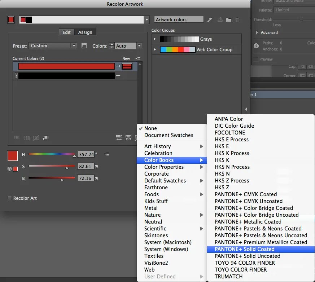The image size is (315, 282).
Task: Select TRUMATCH color book
Action: pos(261,277)
